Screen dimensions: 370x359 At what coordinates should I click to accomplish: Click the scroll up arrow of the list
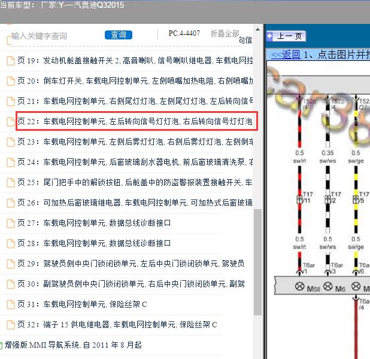(257, 30)
